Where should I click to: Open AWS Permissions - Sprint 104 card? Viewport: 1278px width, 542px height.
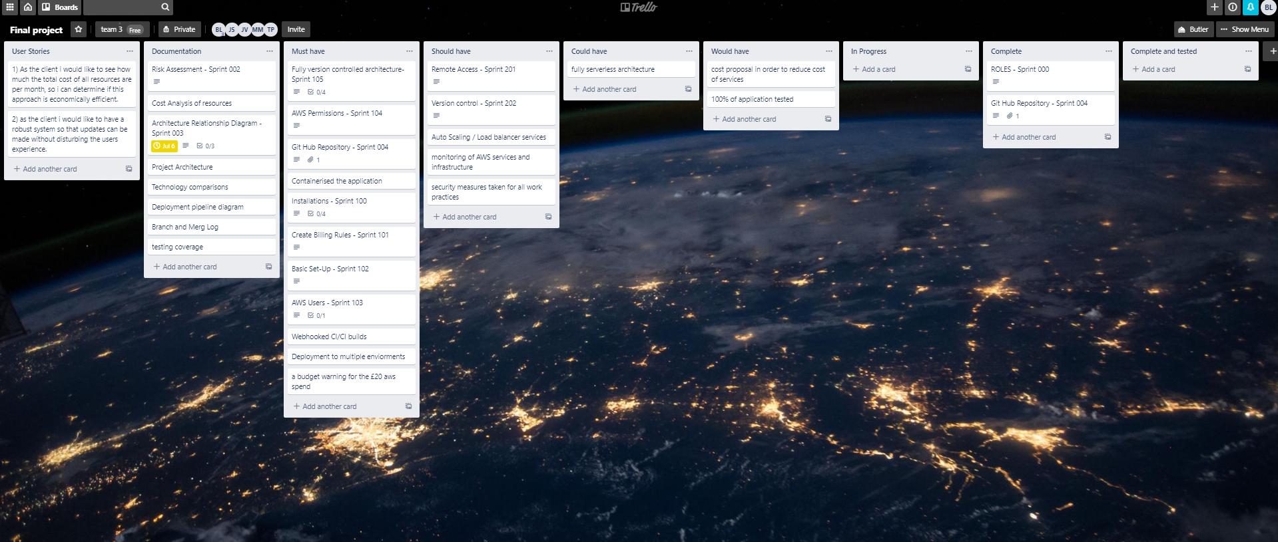point(352,120)
